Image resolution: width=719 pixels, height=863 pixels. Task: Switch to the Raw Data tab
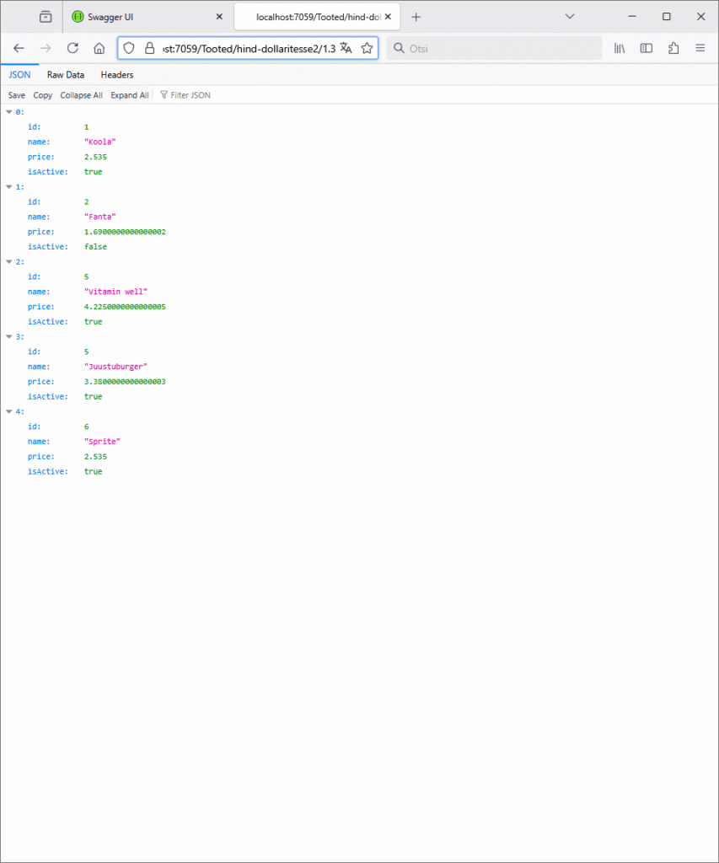point(66,75)
